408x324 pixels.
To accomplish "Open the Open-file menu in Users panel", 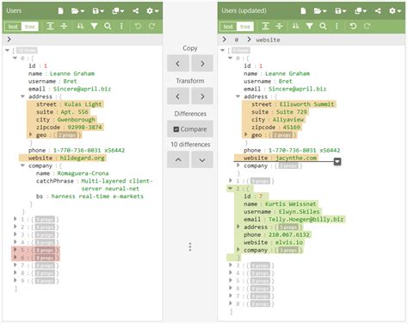I will [77, 11].
